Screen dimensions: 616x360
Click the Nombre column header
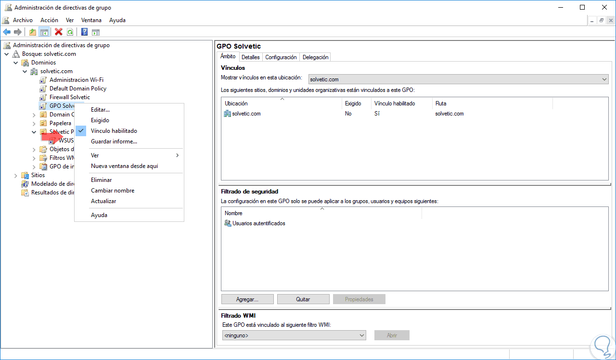(321, 213)
